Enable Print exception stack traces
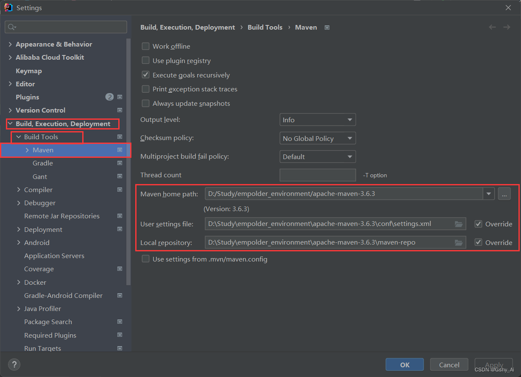Screen dimensions: 521x377 click(145, 89)
